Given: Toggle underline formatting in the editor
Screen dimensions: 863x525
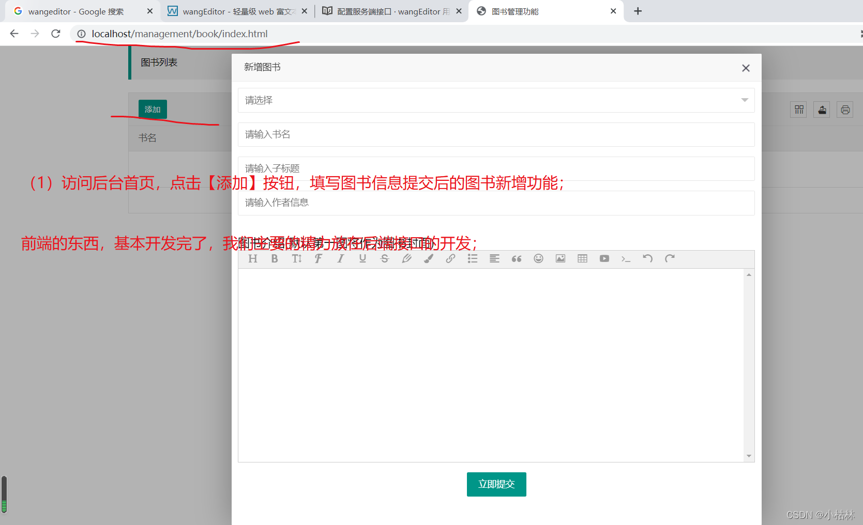Looking at the screenshot, I should pos(362,258).
